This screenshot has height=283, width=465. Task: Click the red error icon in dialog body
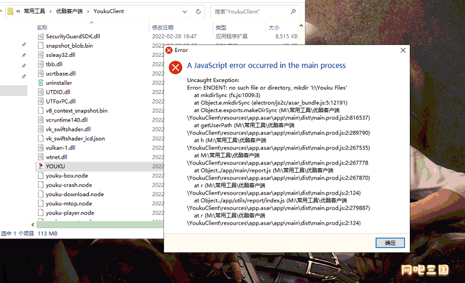pyautogui.click(x=176, y=68)
